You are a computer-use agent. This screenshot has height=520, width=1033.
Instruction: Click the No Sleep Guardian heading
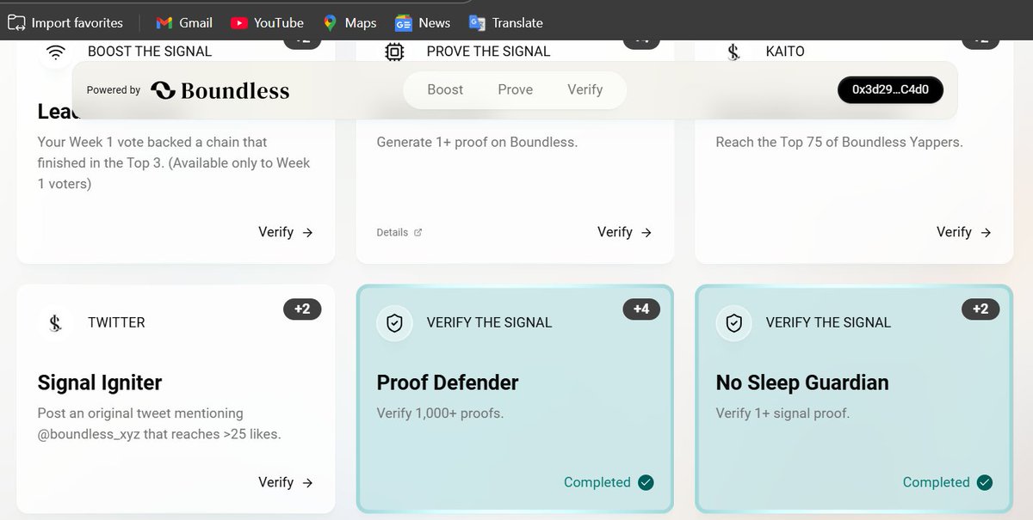[802, 382]
